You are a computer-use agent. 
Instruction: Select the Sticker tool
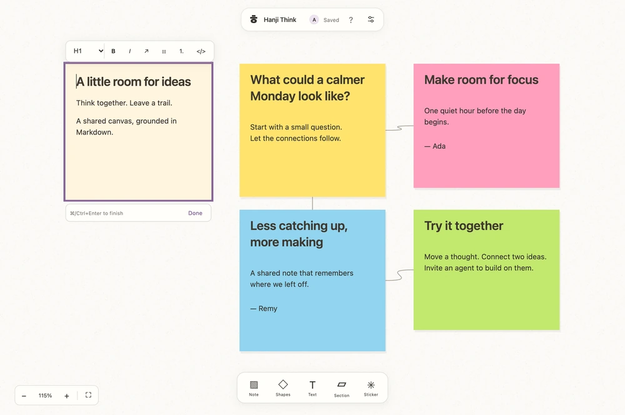(371, 388)
